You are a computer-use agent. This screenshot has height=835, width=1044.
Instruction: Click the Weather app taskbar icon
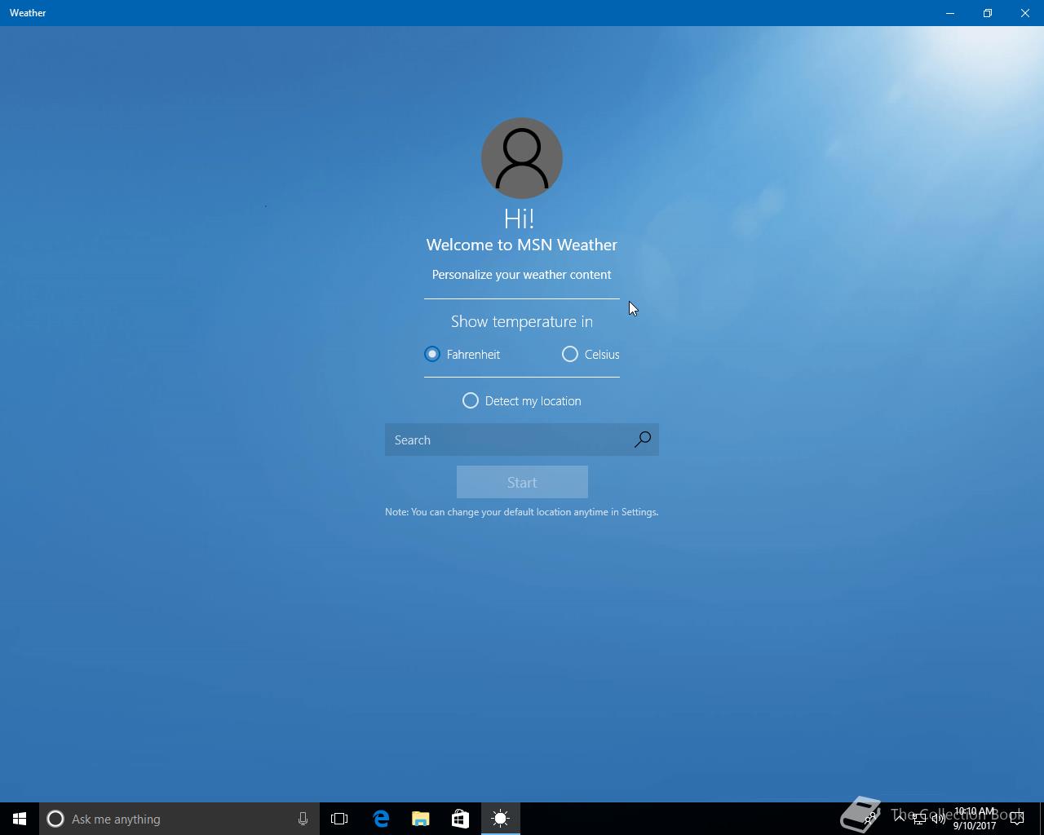(x=501, y=819)
